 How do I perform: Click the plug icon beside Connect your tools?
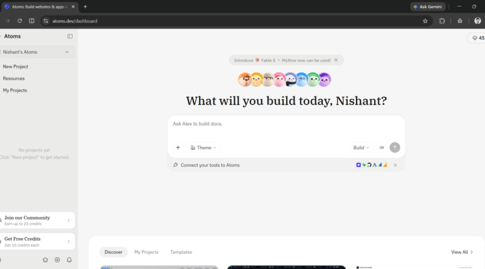tap(175, 165)
